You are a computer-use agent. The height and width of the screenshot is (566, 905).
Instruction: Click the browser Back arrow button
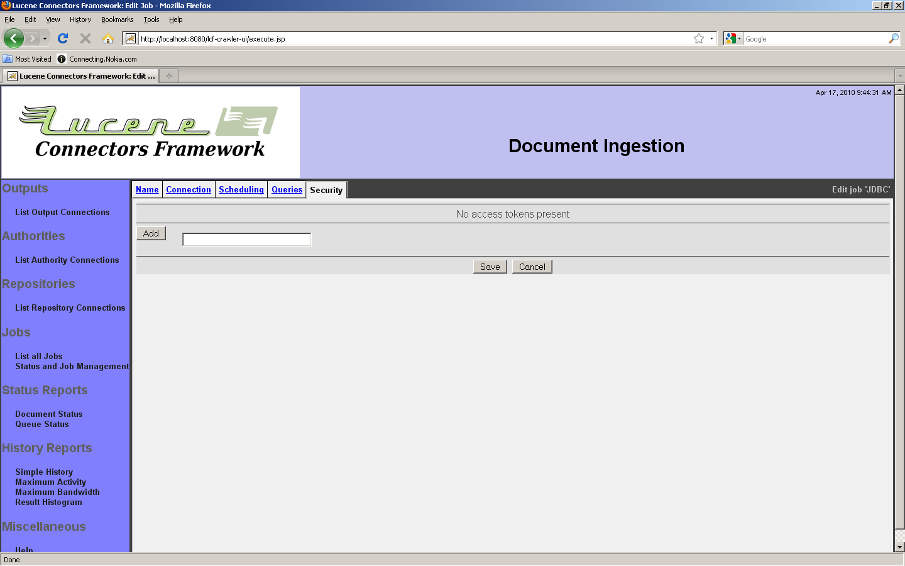point(13,38)
